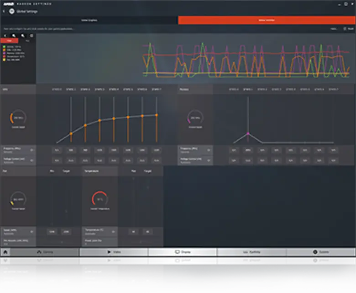Click the Memory State 1 purple curve point
The height and width of the screenshot is (293, 356).
[248, 133]
